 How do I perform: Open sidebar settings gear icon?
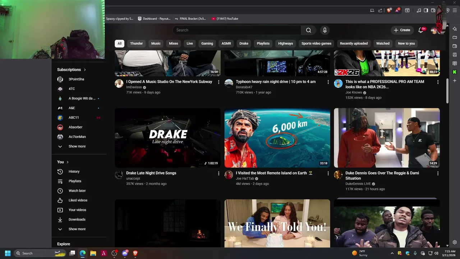tap(455, 242)
